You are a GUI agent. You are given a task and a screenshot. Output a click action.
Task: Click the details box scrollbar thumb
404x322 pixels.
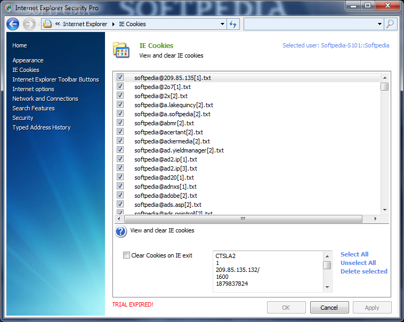pos(327,265)
